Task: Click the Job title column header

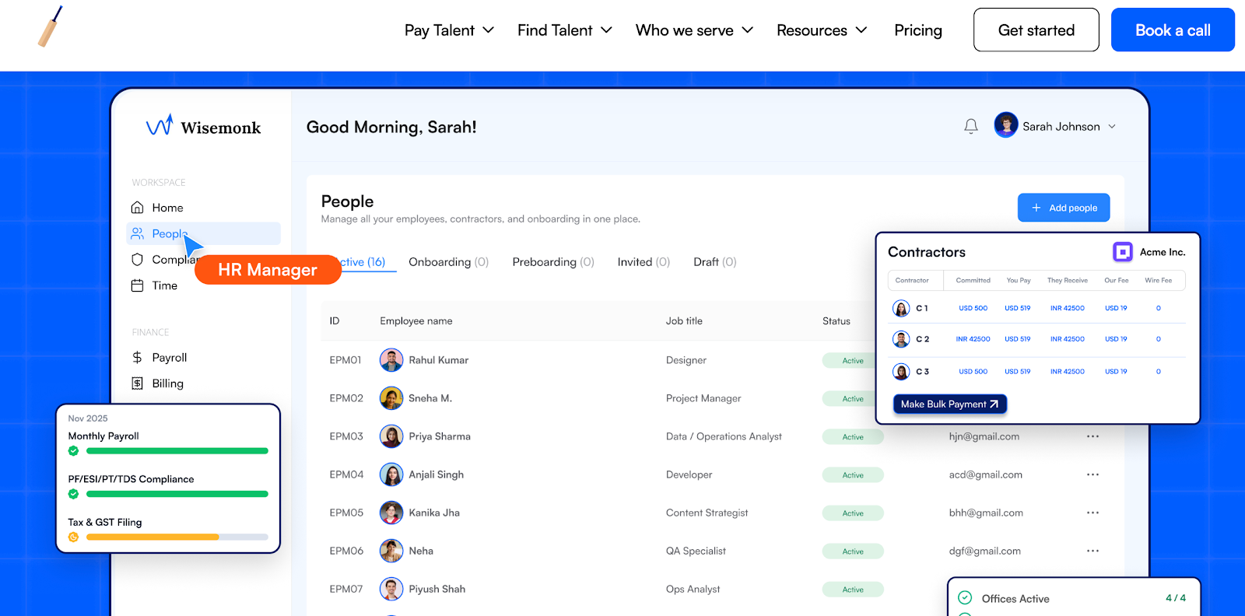Action: [684, 320]
